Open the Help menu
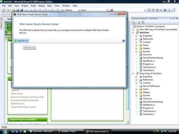 [x=75, y=6]
